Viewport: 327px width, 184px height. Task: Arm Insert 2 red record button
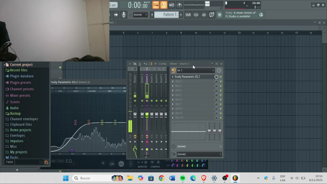(147, 142)
